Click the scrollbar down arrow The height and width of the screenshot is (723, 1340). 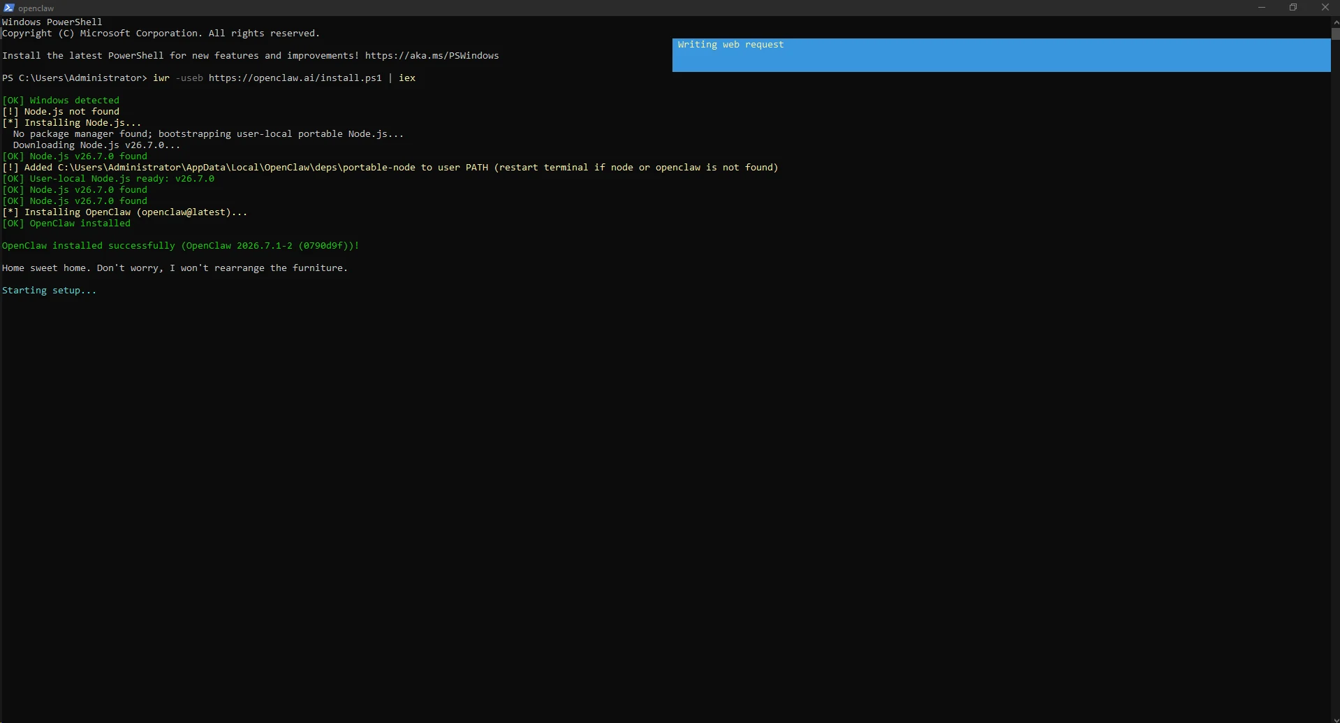[1335, 718]
